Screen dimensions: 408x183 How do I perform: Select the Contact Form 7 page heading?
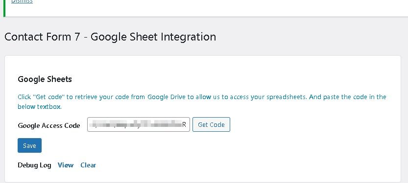[x=110, y=37]
